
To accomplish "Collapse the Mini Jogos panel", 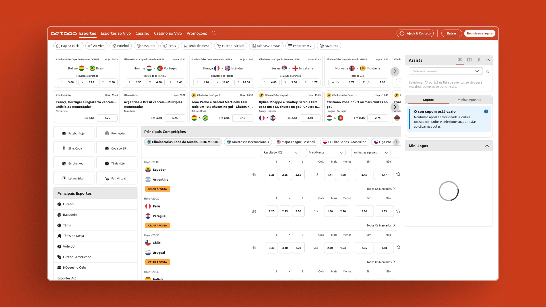I will 487,146.
